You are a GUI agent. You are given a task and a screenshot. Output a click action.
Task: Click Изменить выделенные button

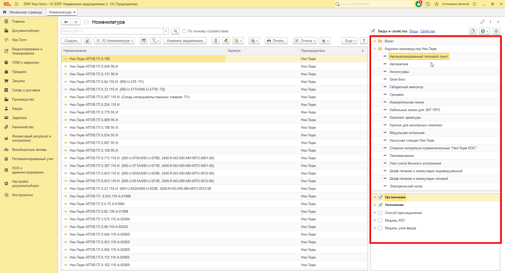click(x=185, y=41)
